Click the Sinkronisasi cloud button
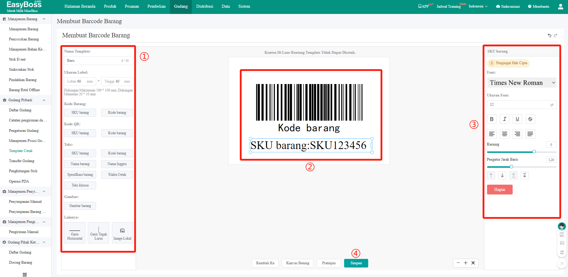This screenshot has height=277, width=568. pyautogui.click(x=508, y=6)
